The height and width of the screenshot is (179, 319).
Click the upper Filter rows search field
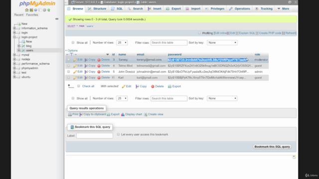click(x=169, y=43)
